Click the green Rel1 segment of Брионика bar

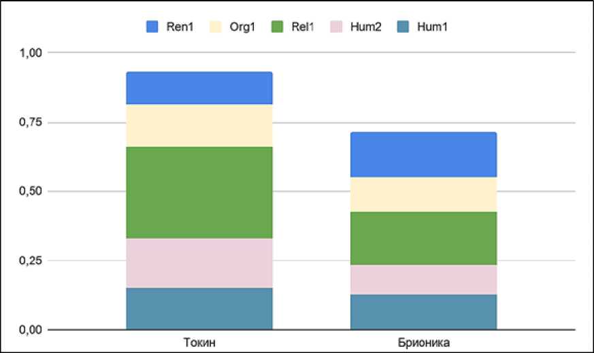(x=423, y=238)
